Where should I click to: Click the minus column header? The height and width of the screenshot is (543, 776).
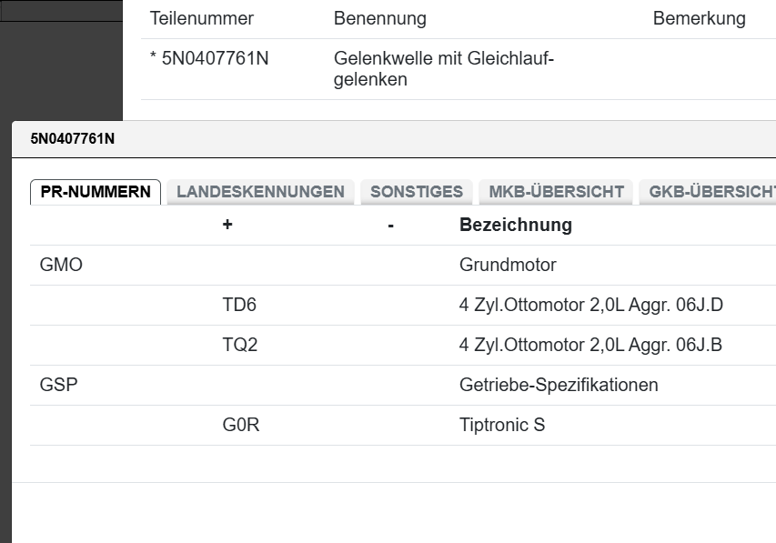click(x=390, y=225)
